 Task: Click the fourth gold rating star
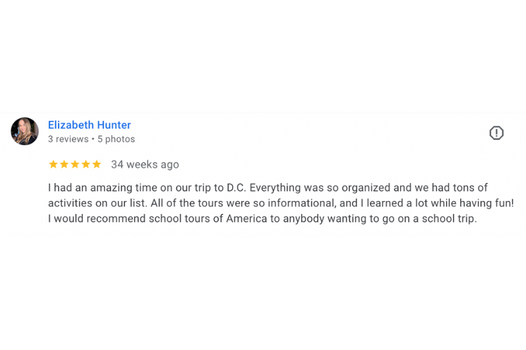coord(86,164)
